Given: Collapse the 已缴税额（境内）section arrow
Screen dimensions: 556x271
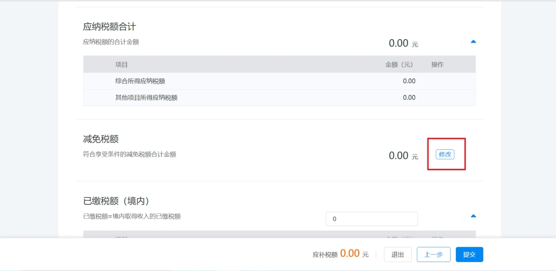Looking at the screenshot, I should coord(473,216).
